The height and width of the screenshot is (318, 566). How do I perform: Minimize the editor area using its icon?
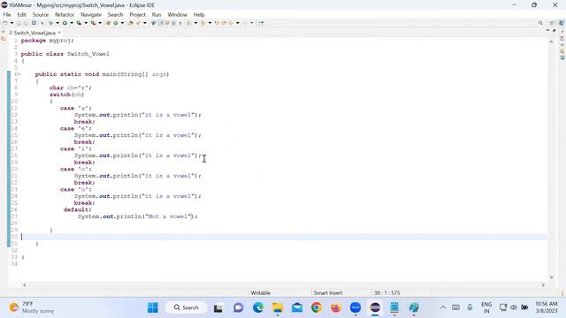547,31
